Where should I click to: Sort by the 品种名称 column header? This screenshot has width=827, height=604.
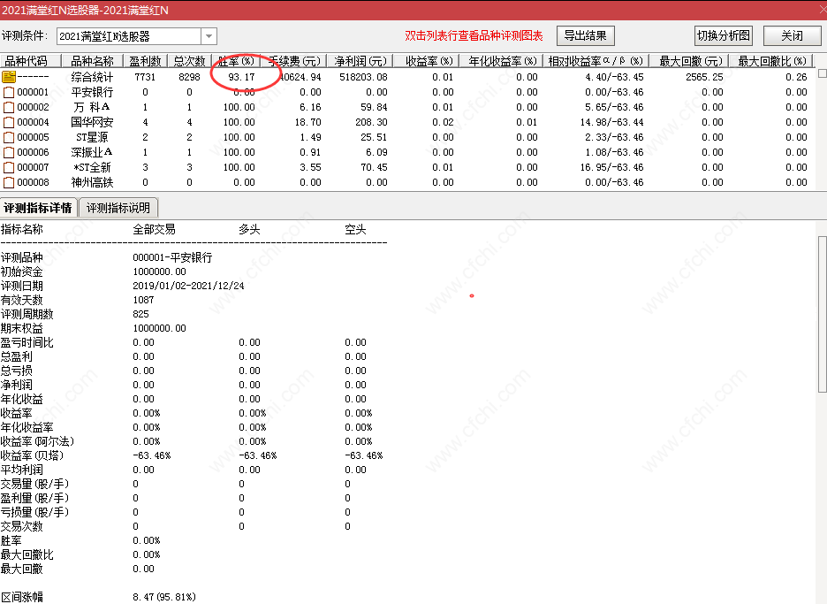point(92,61)
